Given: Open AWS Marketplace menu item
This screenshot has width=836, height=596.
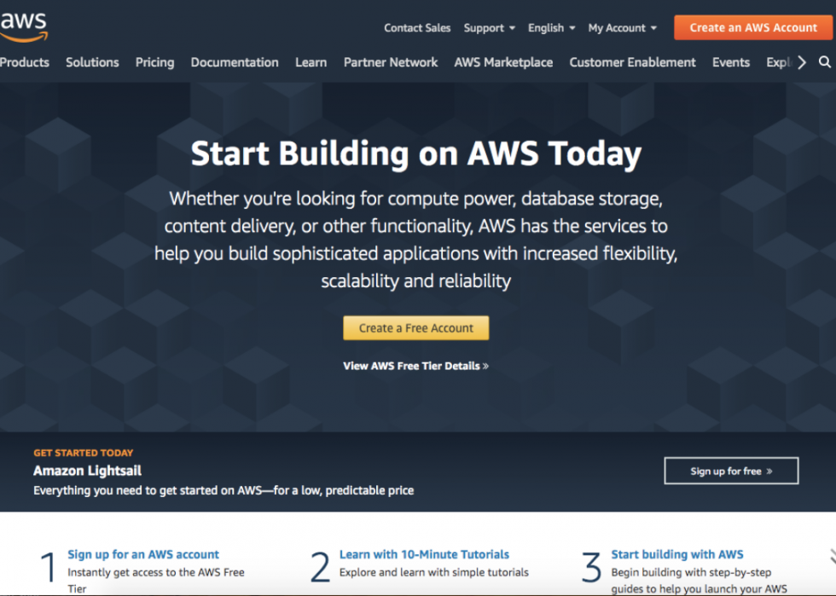Looking at the screenshot, I should pyautogui.click(x=503, y=62).
